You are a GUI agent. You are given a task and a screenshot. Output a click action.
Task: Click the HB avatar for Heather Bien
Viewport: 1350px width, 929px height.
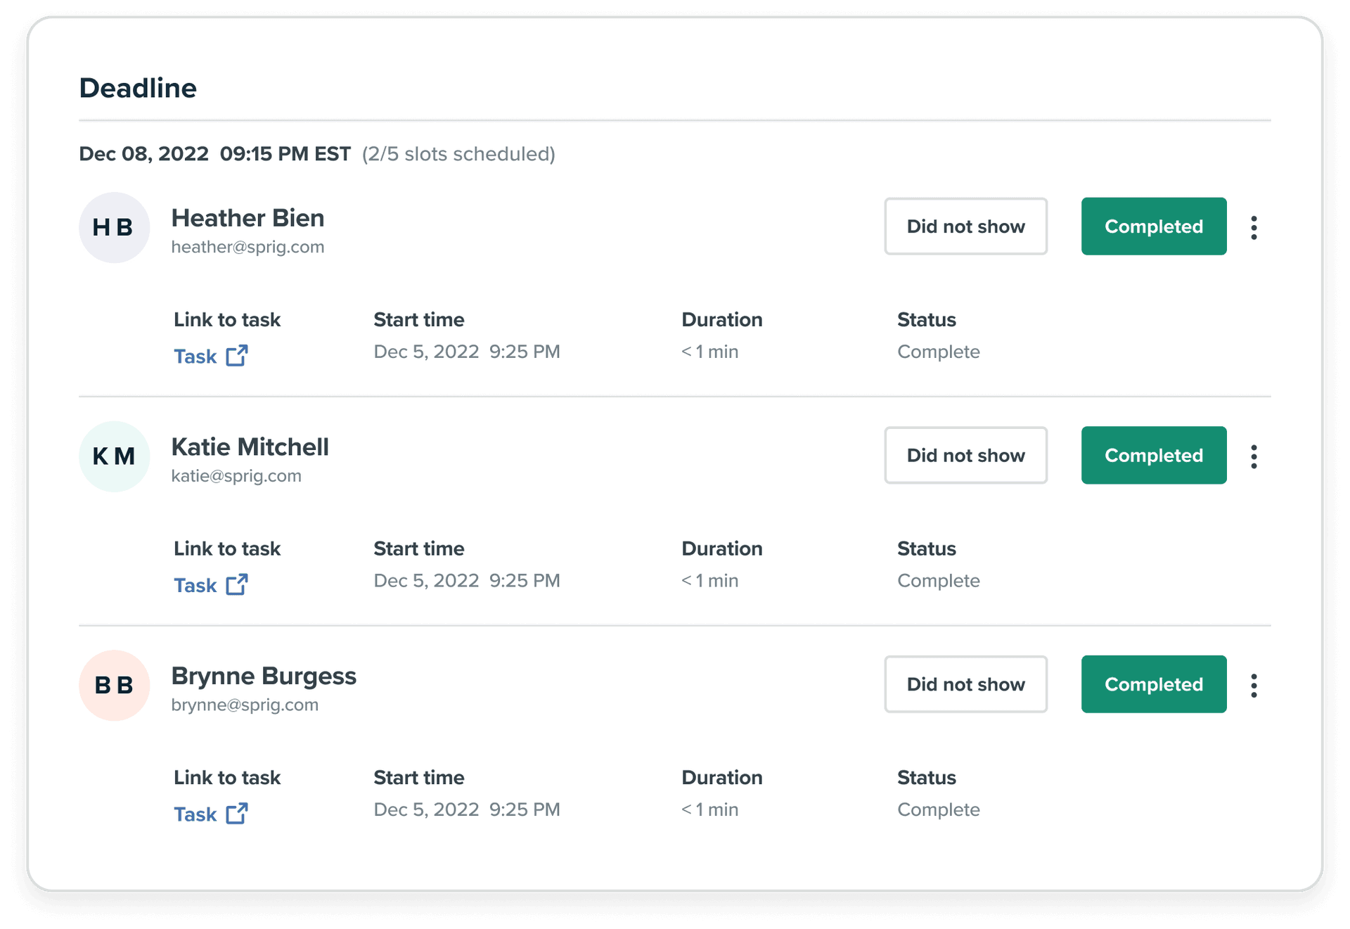114,227
